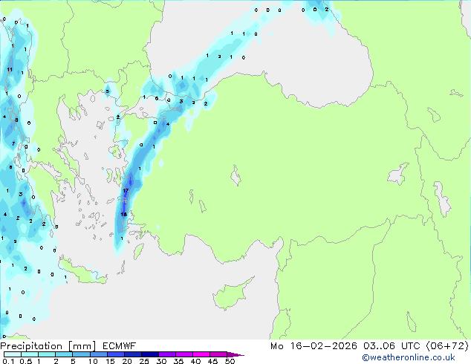Click the "[mm]" unit label
Image resolution: width=471 pixels, height=364 pixels.
(82, 346)
